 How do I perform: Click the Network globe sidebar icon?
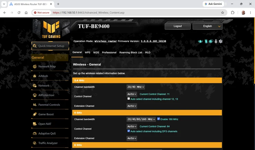(x=35, y=86)
